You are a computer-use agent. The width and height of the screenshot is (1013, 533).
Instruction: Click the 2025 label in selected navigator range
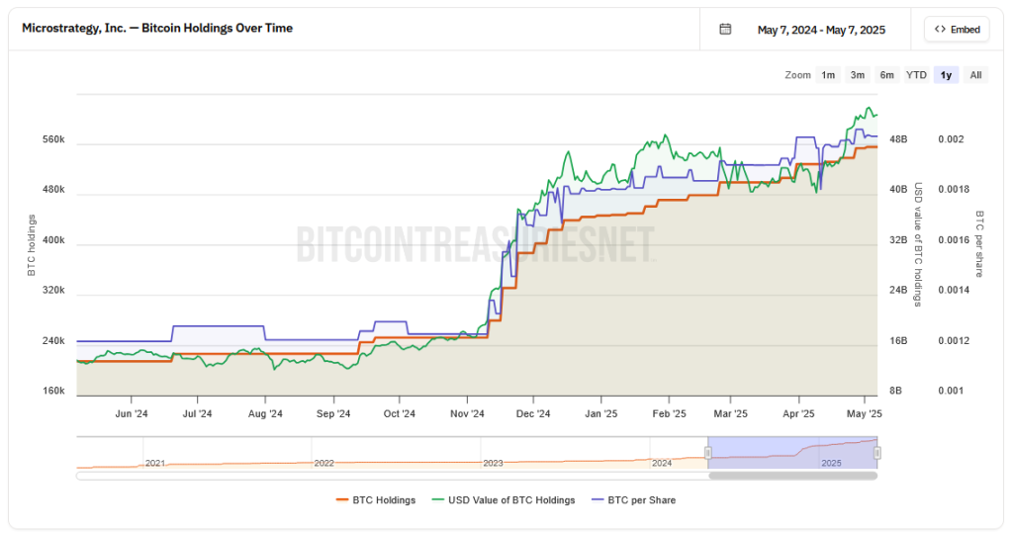[831, 463]
